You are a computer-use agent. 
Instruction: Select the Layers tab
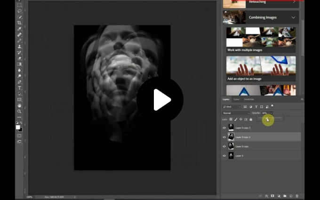point(226,99)
